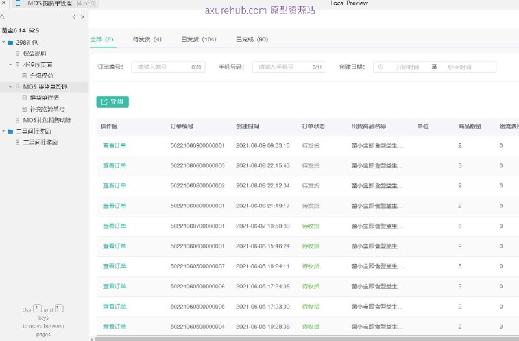This screenshot has height=341, width=519.
Task: Click 待发货 status of order 50221060900000001
Action: pyautogui.click(x=311, y=145)
